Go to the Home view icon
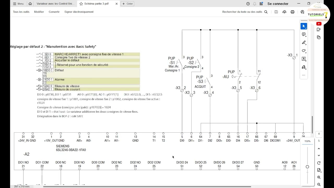Screen dimensions: 334x188 click(x=30, y=4)
